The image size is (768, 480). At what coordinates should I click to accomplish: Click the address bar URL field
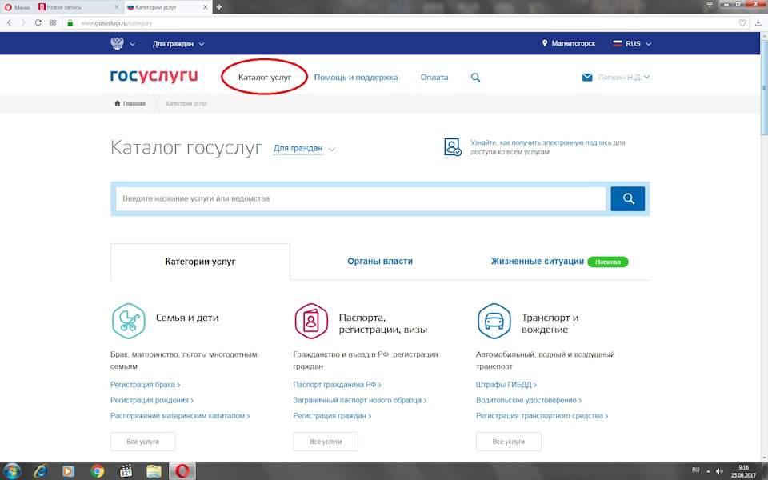coord(406,23)
